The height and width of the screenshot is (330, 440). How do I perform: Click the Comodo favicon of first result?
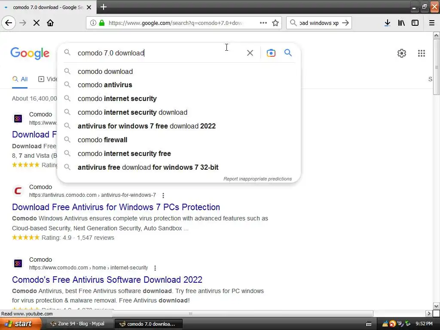[x=18, y=119]
